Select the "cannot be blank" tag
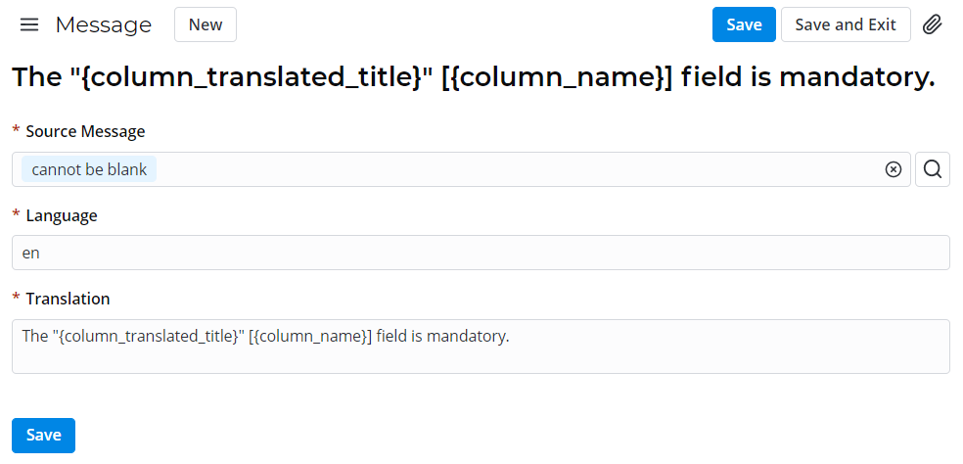Viewport: 963px width, 464px height. 89,169
